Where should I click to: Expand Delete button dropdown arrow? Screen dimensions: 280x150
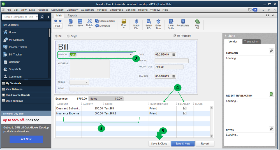tap(90, 28)
